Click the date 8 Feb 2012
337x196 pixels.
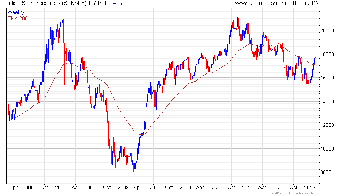pyautogui.click(x=306, y=3)
